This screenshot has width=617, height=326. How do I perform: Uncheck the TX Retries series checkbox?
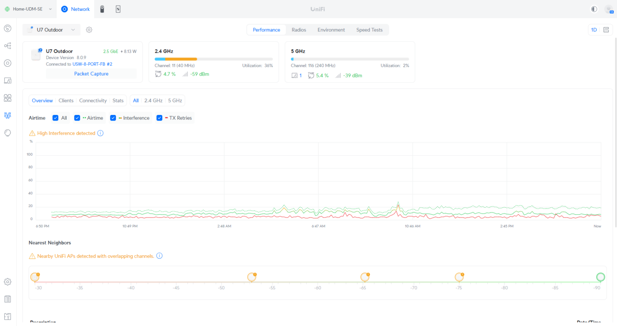pos(159,118)
